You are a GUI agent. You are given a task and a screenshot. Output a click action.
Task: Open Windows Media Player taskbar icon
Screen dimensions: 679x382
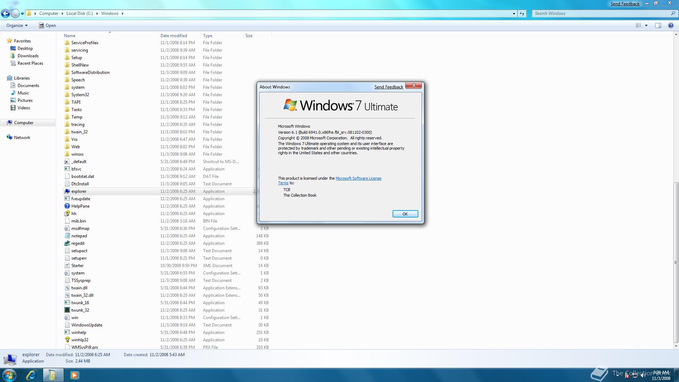pos(74,375)
